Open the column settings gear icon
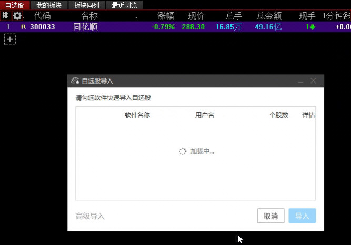The image size is (351, 245). 17,16
